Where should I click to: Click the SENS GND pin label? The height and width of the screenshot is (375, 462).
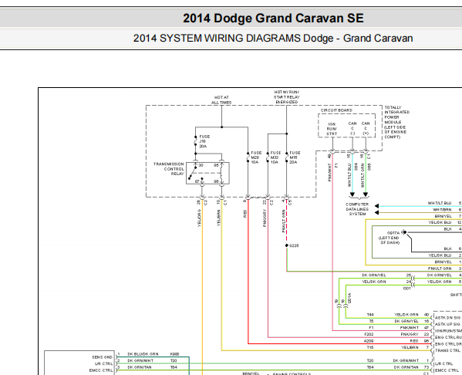tap(103, 357)
